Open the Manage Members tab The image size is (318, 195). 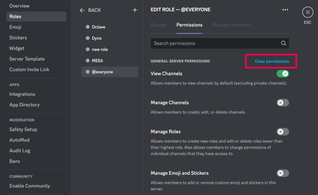pyautogui.click(x=231, y=25)
